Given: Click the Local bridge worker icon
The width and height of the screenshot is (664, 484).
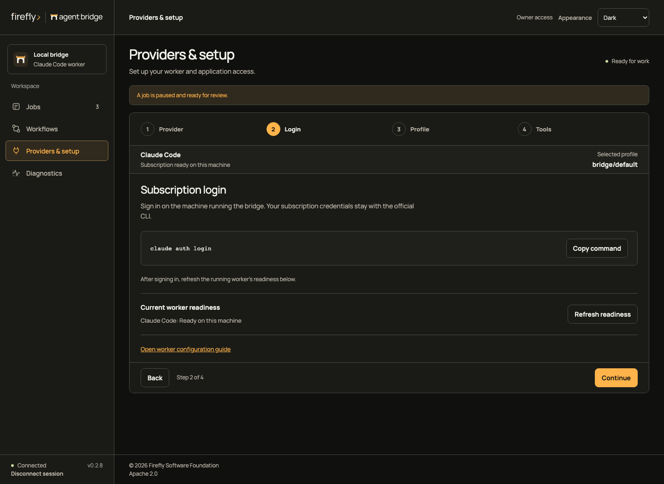Looking at the screenshot, I should (21, 59).
